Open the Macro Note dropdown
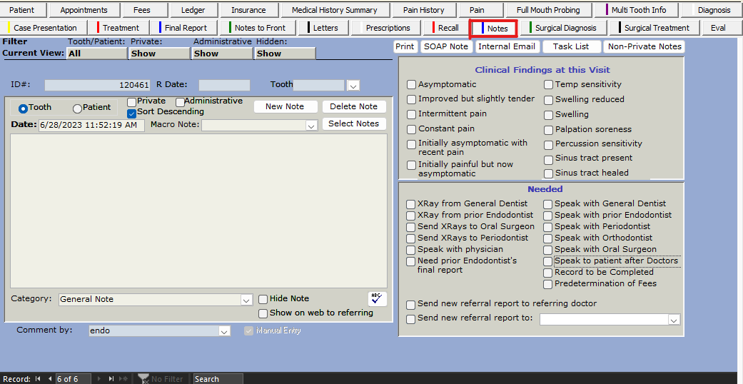 (x=310, y=126)
